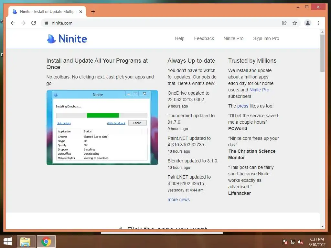Screen dimensions: 331x248
Task: Minimize the Chrome window
Action: coord(298,7)
